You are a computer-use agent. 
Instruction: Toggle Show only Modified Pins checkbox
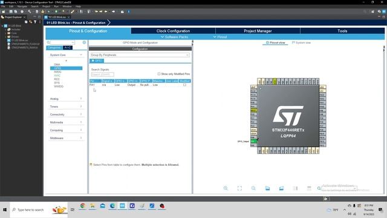(x=159, y=74)
